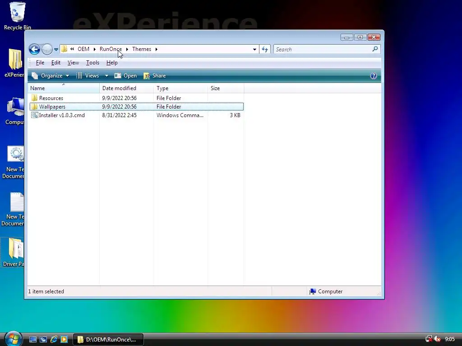
Task: Click the Wallpapers folder name
Action: (52, 107)
